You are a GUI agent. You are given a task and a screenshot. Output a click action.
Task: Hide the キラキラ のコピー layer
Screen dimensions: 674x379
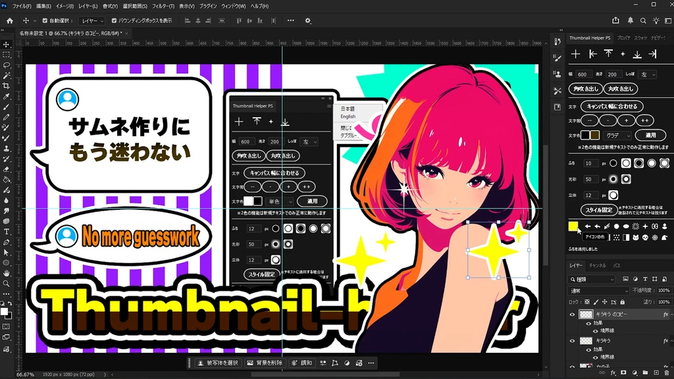pyautogui.click(x=572, y=315)
